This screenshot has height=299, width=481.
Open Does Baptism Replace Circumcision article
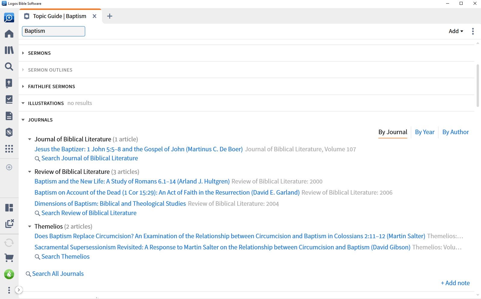tap(230, 236)
